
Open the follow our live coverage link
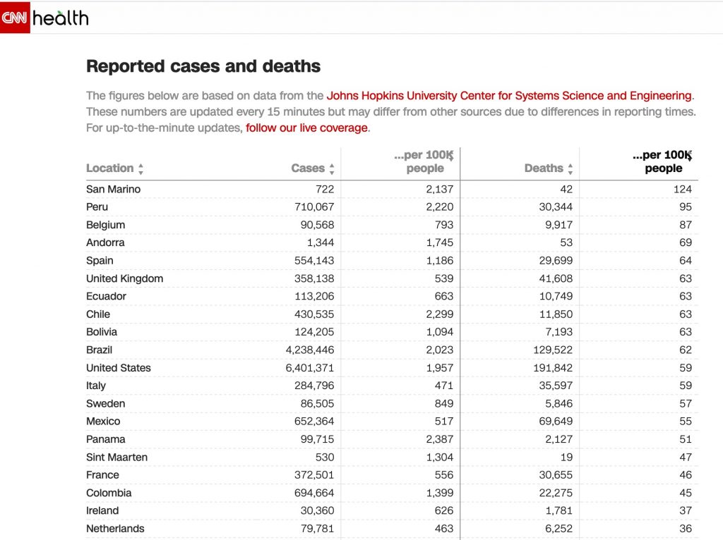point(306,128)
